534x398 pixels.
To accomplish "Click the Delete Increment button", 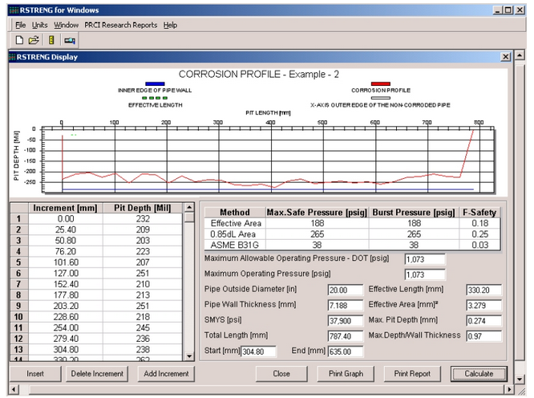I will click(x=97, y=374).
